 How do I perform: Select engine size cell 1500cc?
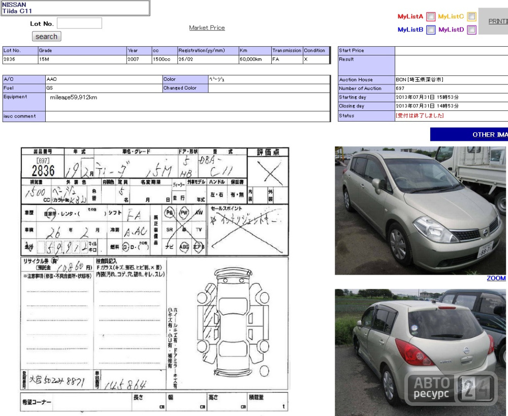click(165, 60)
